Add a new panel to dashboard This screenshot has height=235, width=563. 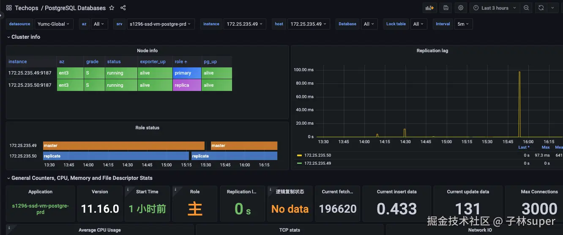[x=430, y=8]
